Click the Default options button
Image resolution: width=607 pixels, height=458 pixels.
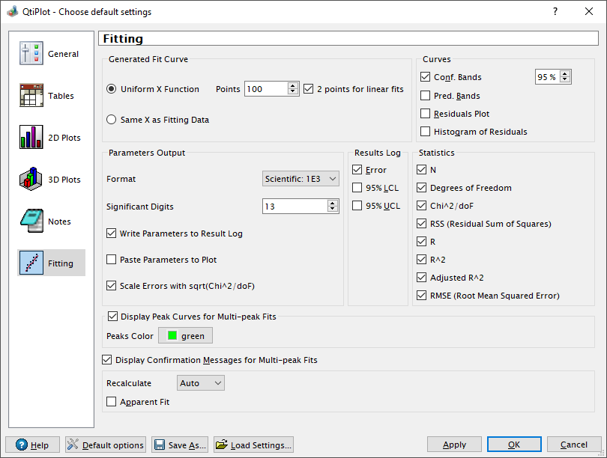pos(105,445)
